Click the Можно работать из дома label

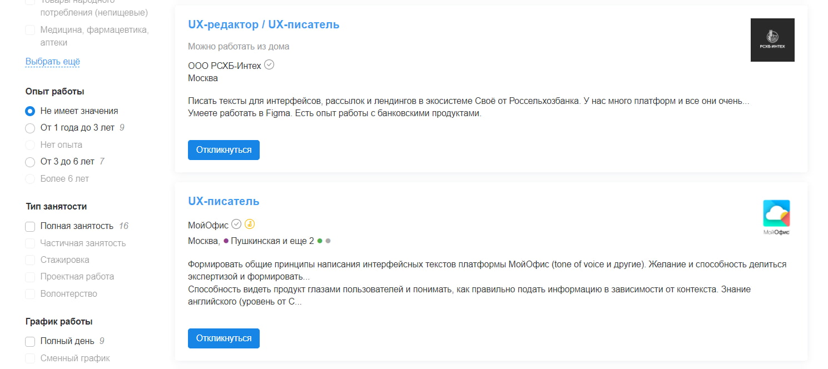pos(238,46)
